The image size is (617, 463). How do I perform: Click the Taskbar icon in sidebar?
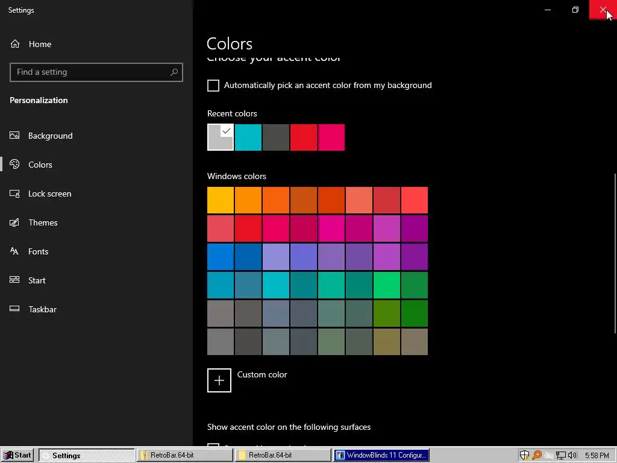point(14,309)
